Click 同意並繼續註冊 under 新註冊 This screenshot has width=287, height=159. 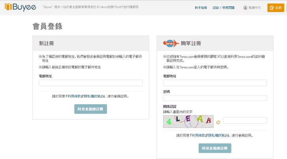pyautogui.click(x=90, y=109)
